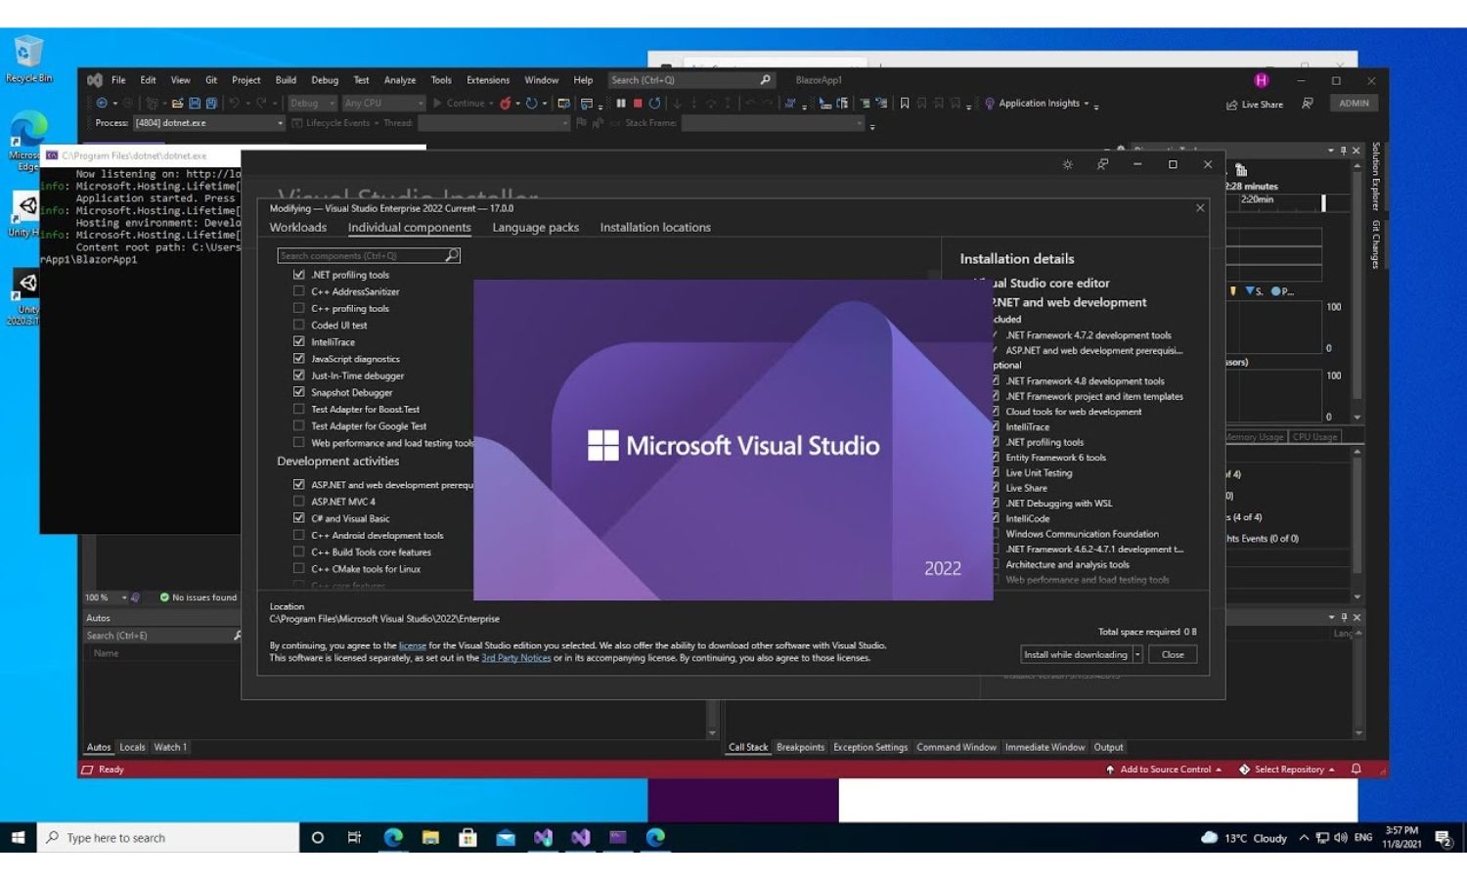
Task: Open the Debug configuration dropdown
Action: click(x=312, y=103)
